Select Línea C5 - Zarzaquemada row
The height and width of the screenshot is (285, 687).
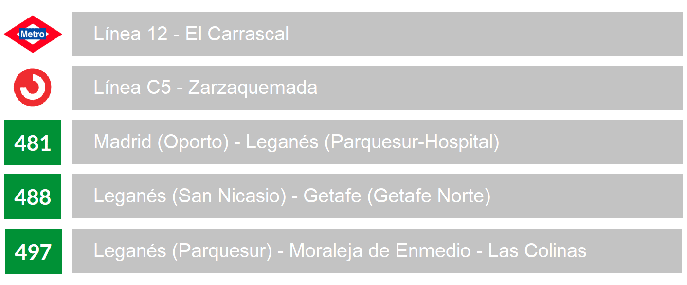tap(377, 88)
